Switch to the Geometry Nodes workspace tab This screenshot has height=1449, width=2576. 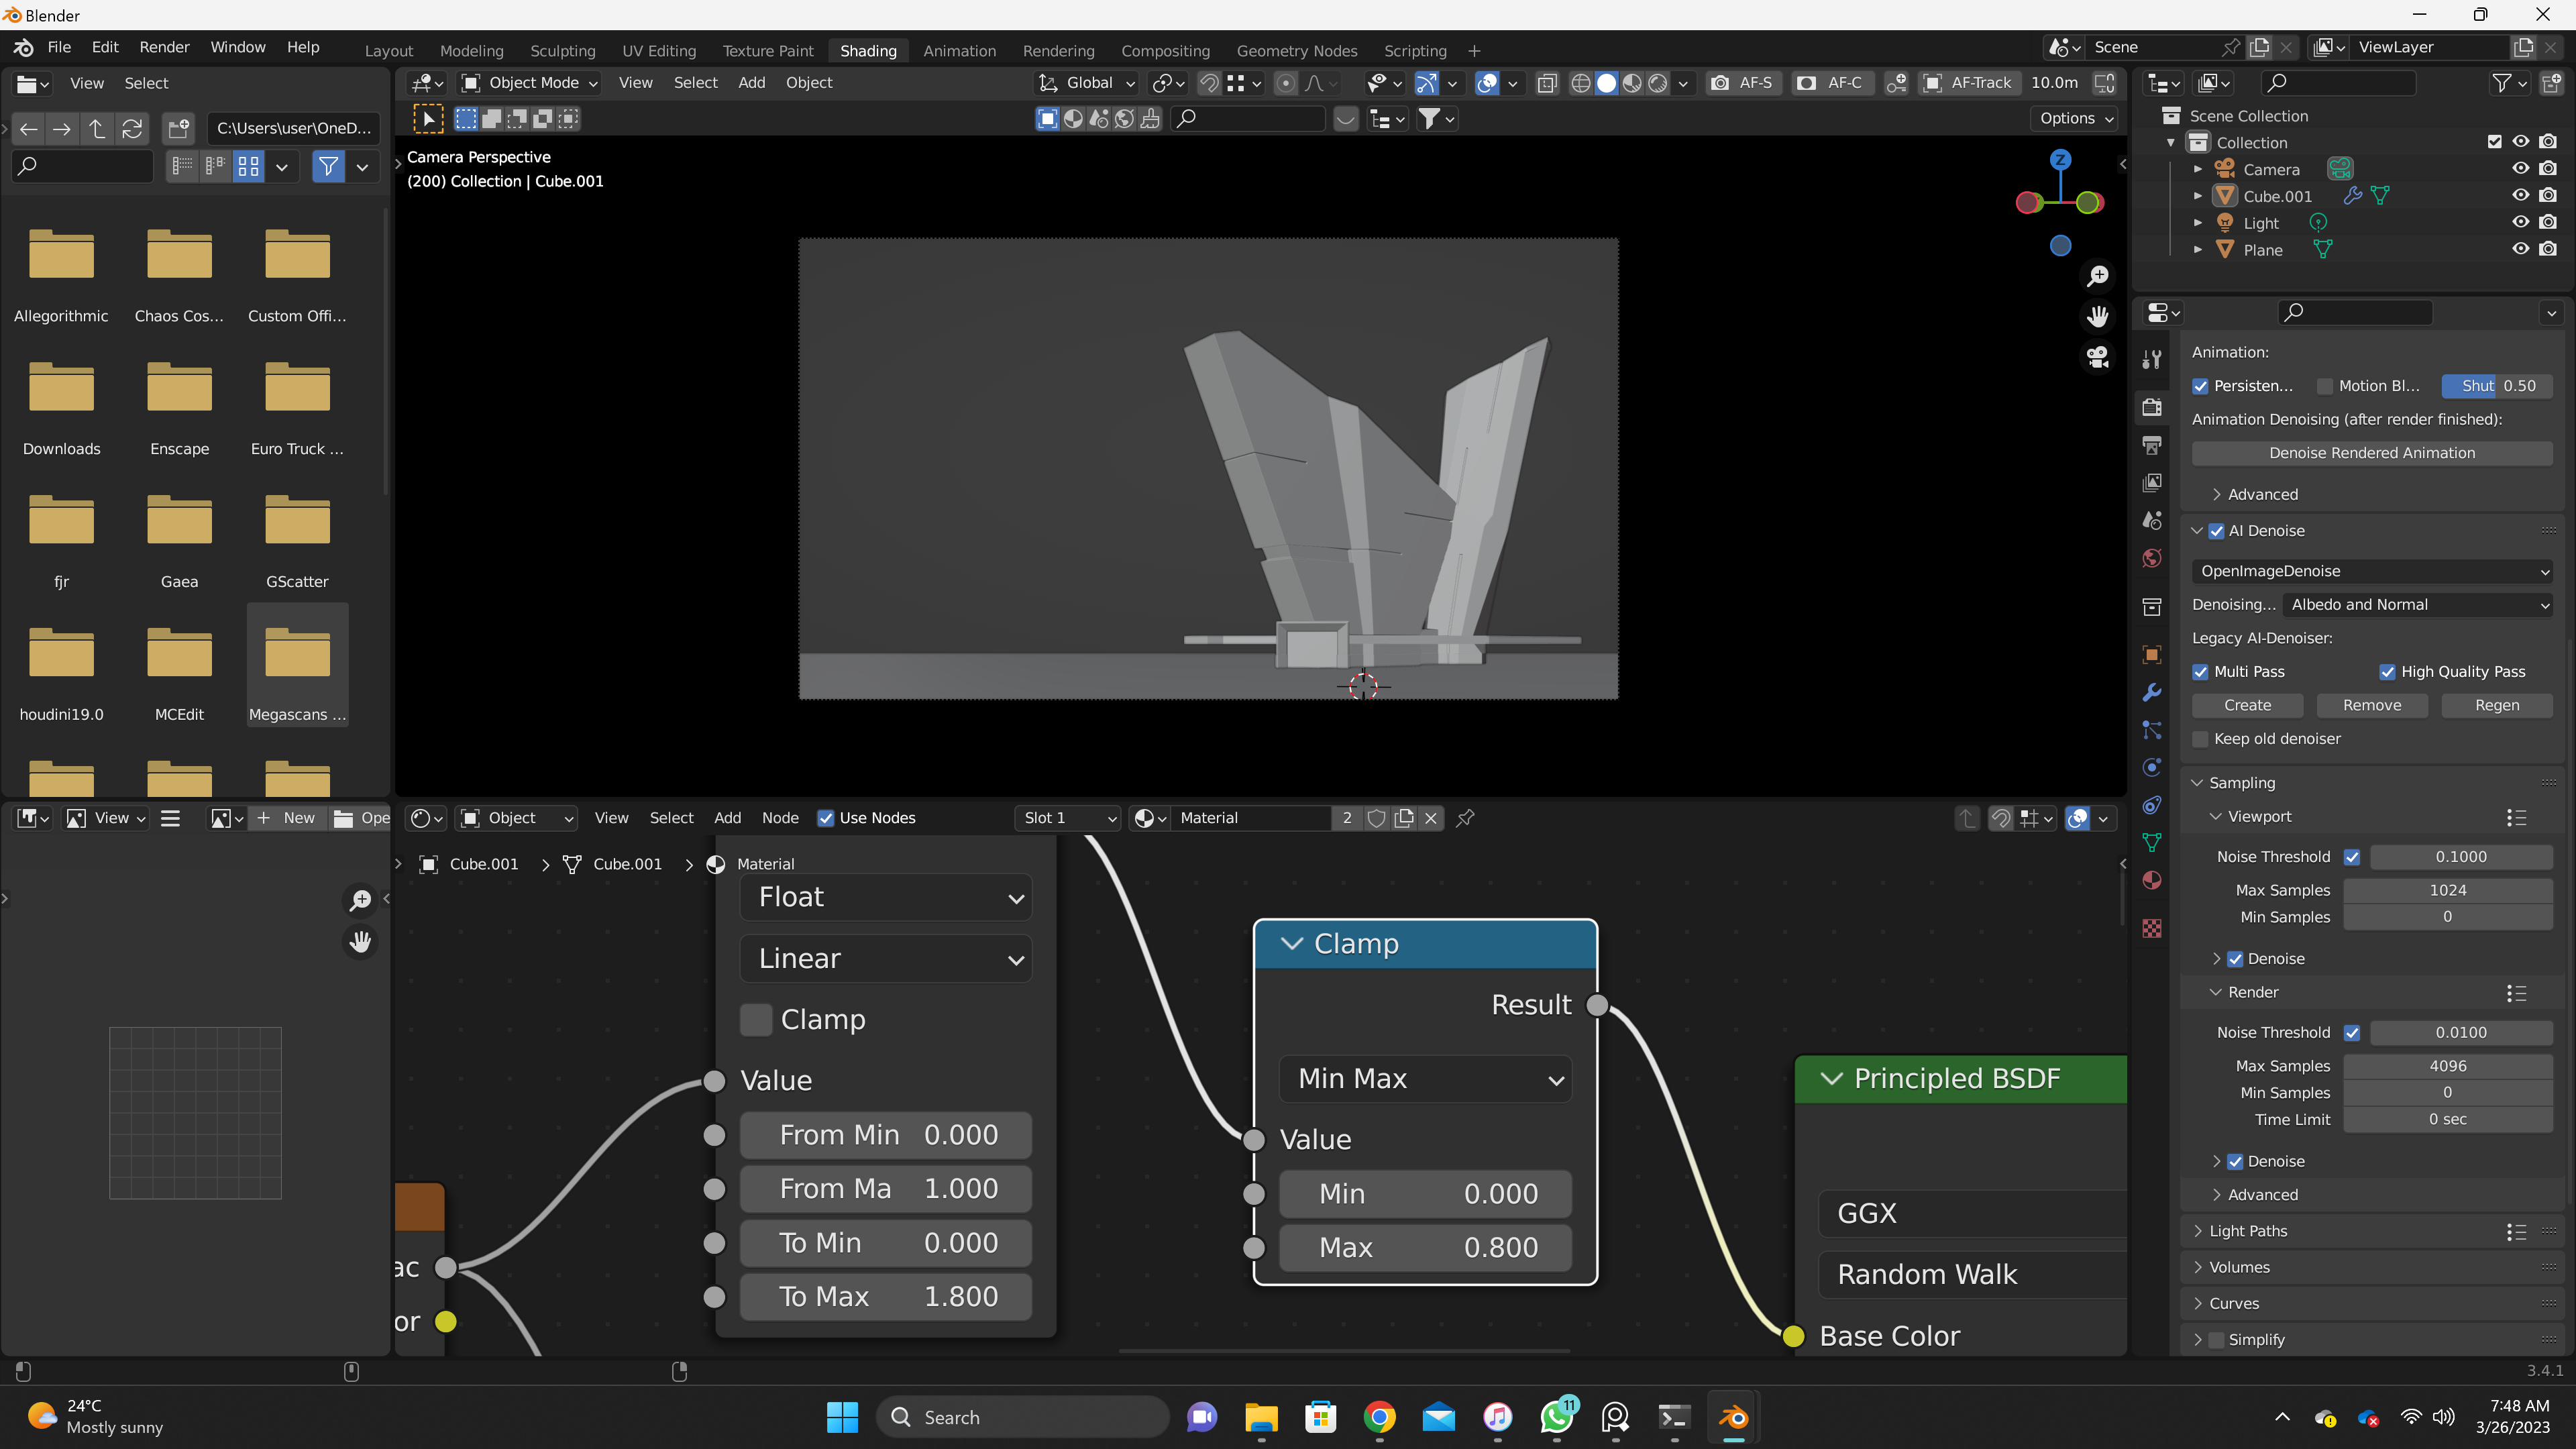pos(1296,51)
